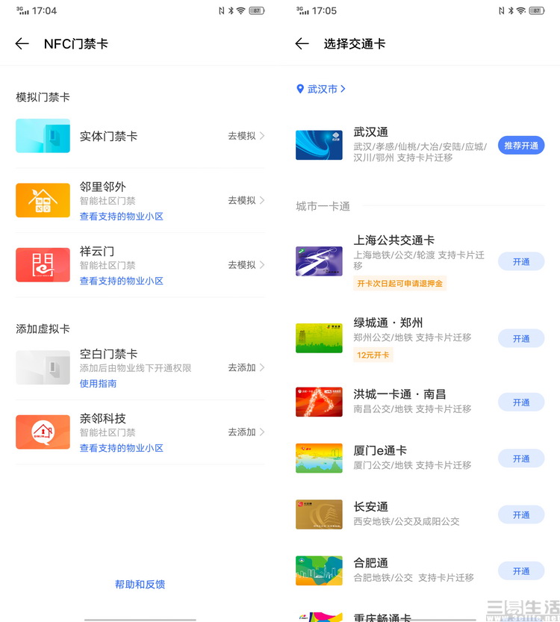Tap 去模拟 for 实体门禁卡

point(246,136)
